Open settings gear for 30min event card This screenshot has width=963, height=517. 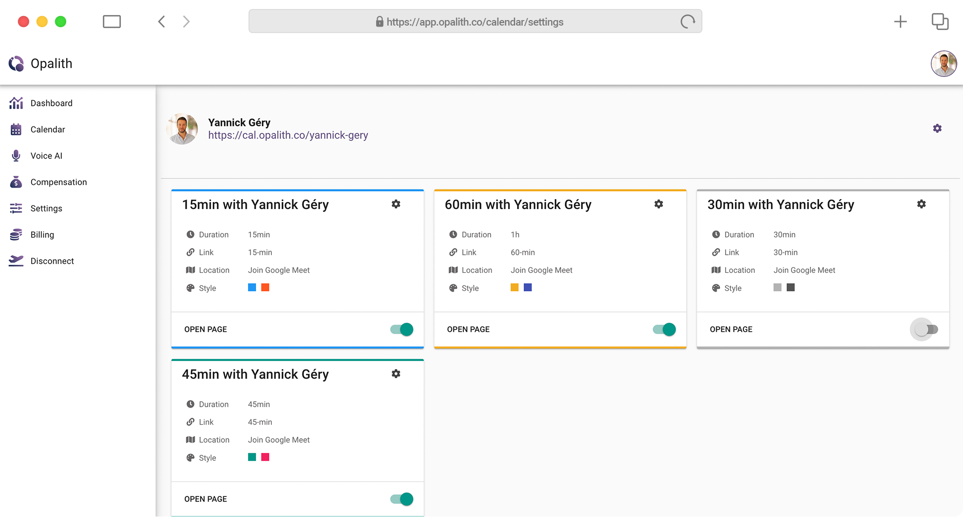(921, 204)
